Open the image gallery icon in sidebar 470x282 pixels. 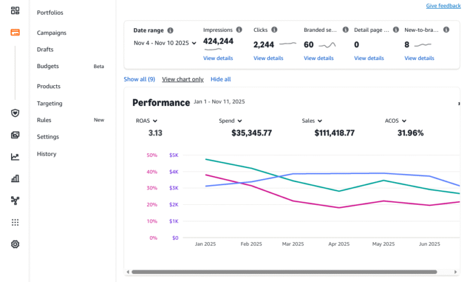click(x=15, y=135)
